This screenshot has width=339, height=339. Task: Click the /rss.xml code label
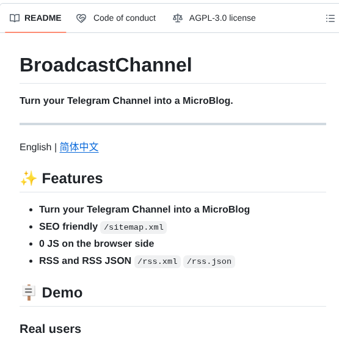158,261
